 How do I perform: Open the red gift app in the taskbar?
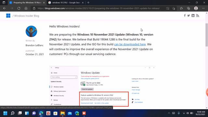[x=48, y=113]
